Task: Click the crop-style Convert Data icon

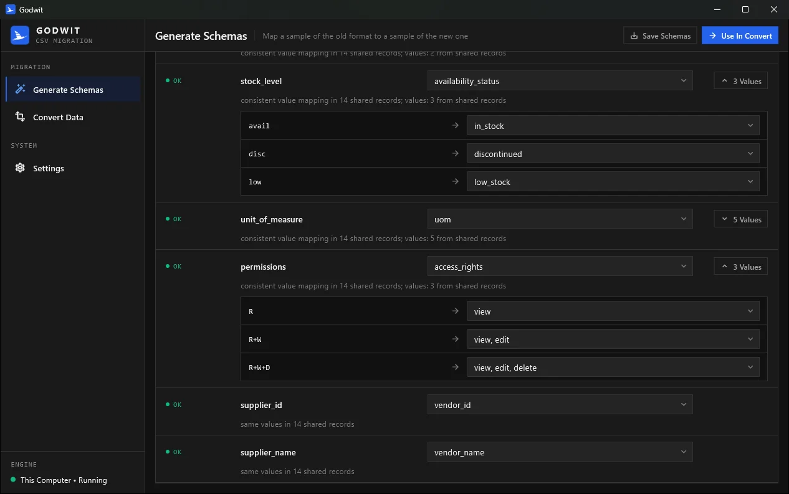Action: point(20,117)
